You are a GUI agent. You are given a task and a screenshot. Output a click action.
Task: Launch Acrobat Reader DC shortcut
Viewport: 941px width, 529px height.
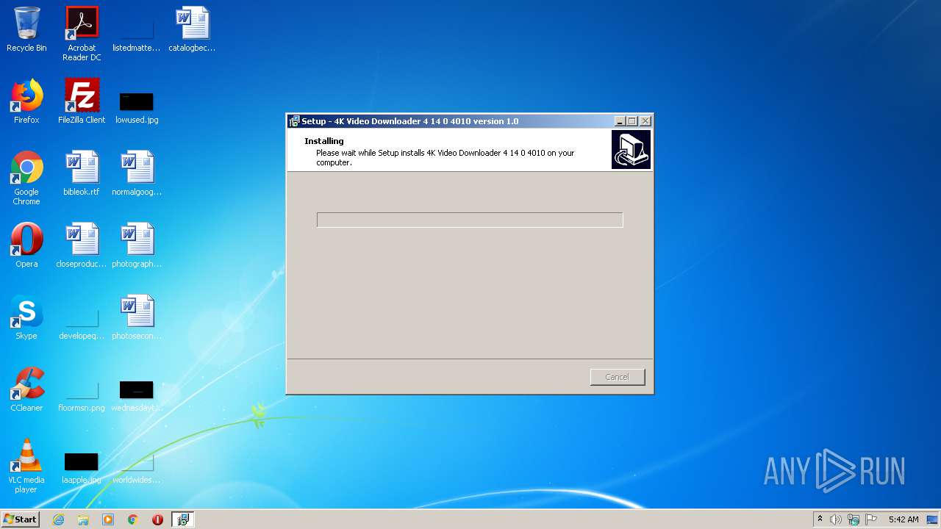point(82,34)
